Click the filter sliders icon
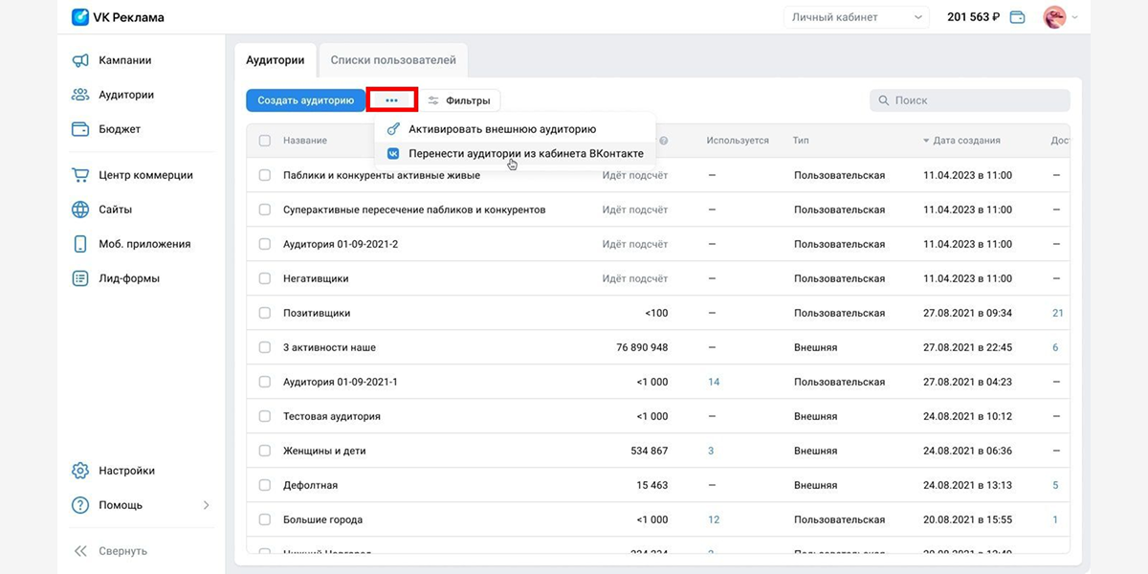The height and width of the screenshot is (574, 1148). (x=433, y=100)
